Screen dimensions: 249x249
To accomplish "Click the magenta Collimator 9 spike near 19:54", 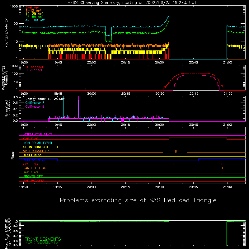I will (x=79, y=108).
